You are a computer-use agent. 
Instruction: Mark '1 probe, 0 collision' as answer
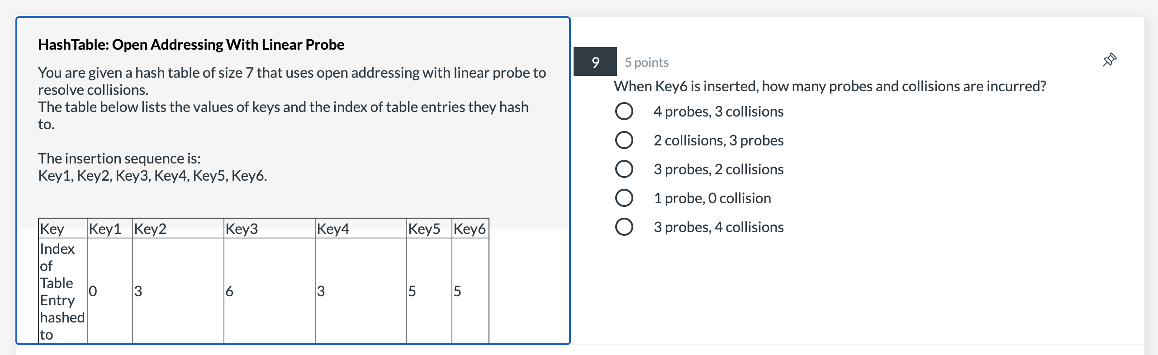coord(624,198)
